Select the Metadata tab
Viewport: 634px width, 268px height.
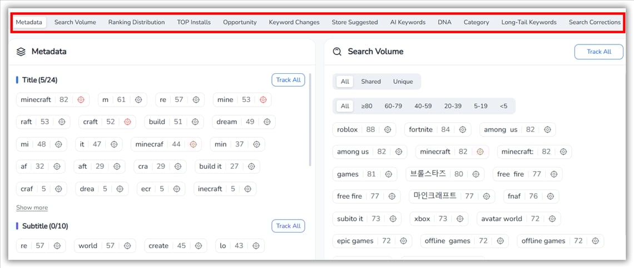pyautogui.click(x=29, y=22)
